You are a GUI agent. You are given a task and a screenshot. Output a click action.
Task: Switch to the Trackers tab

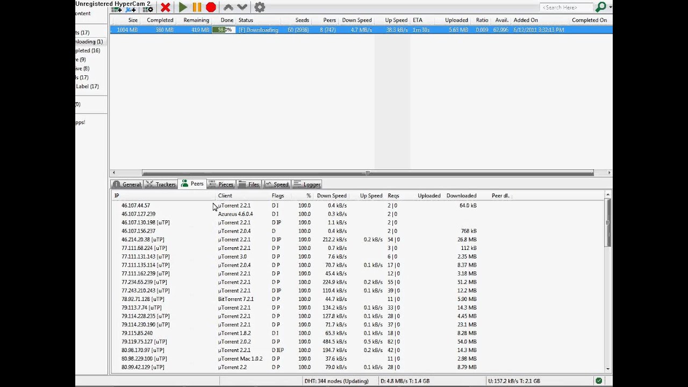[x=161, y=184]
